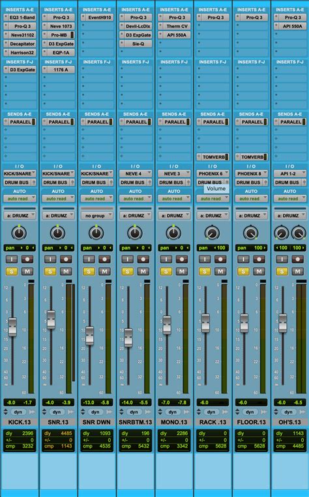Screen dimensions: 309x497
Task: Open the Neve 1073 insert plugin
Action: (59, 26)
